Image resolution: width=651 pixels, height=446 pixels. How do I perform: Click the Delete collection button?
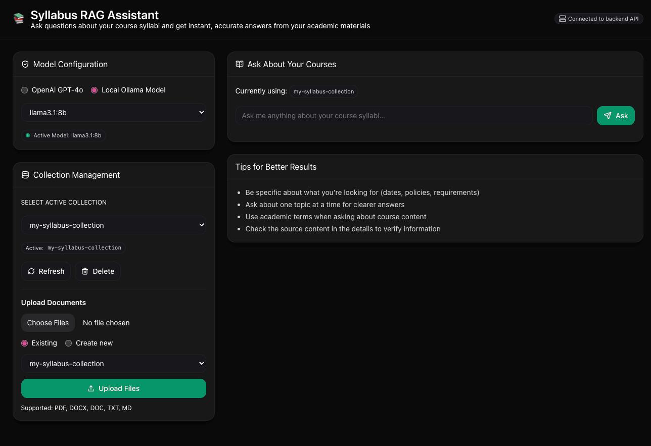click(98, 271)
